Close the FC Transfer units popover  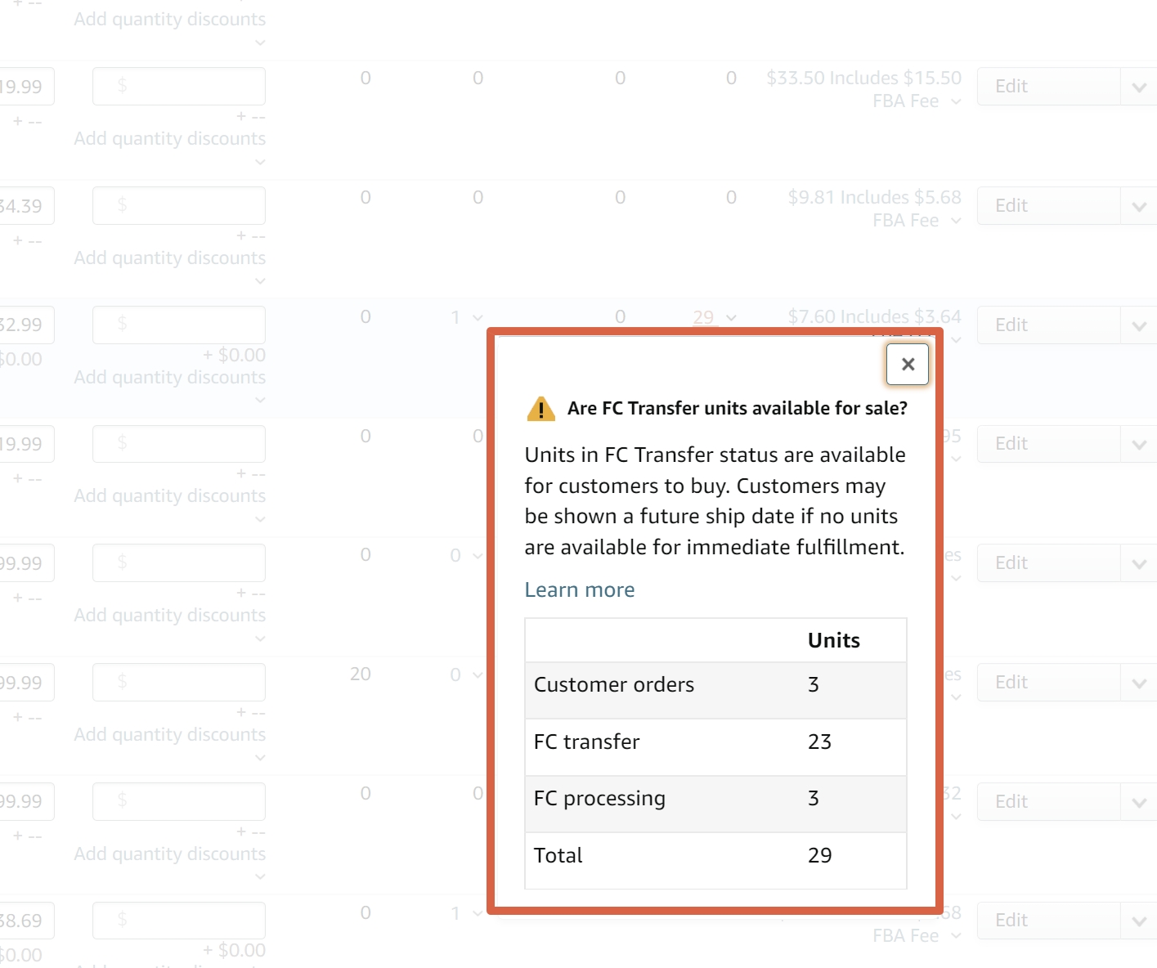click(907, 365)
